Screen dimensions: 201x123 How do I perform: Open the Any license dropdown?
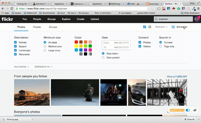21,67
